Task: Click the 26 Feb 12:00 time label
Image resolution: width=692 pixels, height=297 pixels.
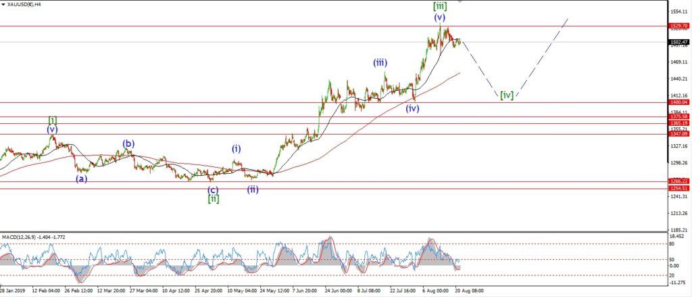Action: pyautogui.click(x=80, y=292)
